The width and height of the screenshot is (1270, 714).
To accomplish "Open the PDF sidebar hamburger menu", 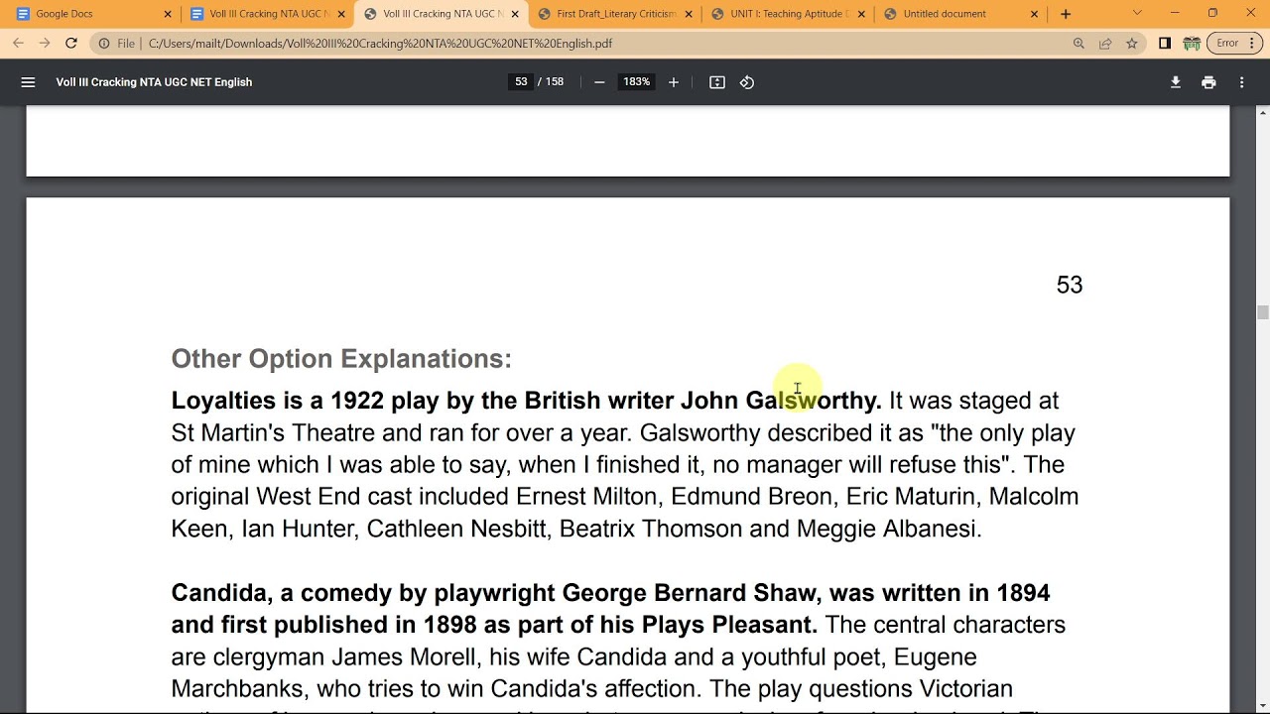I will tap(28, 82).
